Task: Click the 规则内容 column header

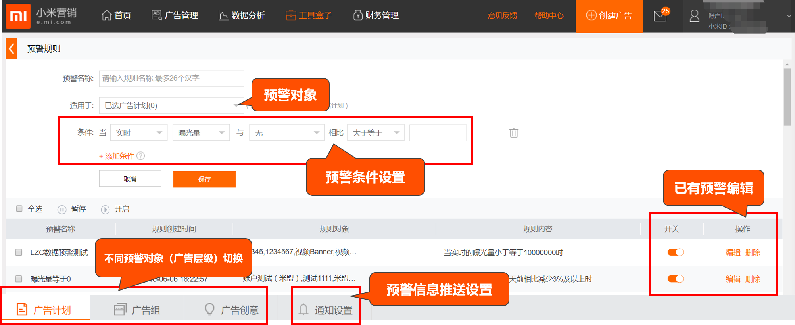Action: [538, 229]
